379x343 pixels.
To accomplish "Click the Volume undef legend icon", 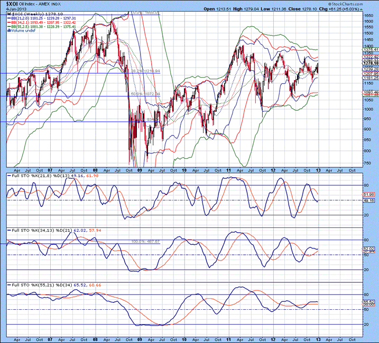I will [8, 31].
